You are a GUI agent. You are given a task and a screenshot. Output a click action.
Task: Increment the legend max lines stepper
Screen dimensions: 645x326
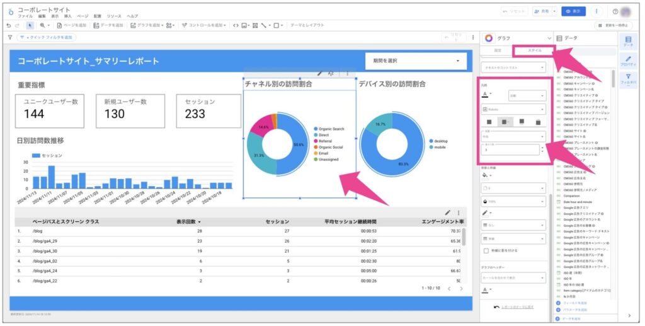(x=542, y=148)
